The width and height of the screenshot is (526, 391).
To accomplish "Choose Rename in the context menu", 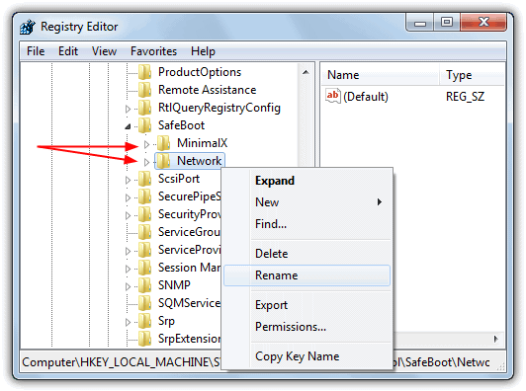I will pyautogui.click(x=307, y=275).
